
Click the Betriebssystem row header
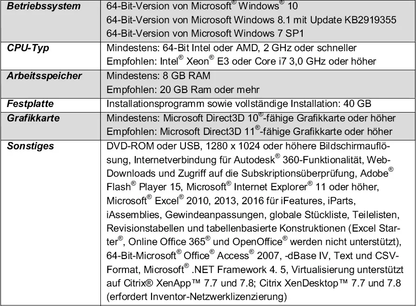(43, 7)
